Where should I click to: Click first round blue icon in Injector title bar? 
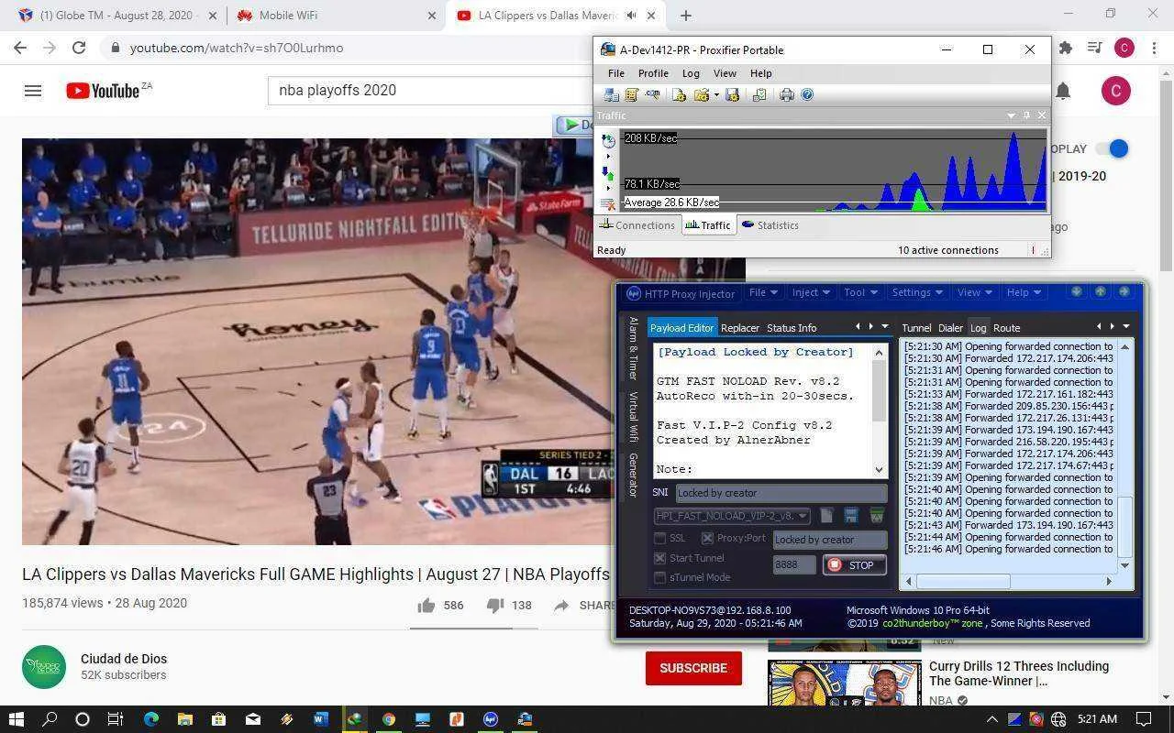click(1077, 291)
